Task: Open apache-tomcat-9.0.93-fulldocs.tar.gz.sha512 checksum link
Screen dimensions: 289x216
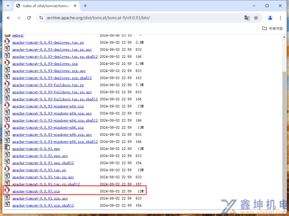Action: pos(55,99)
